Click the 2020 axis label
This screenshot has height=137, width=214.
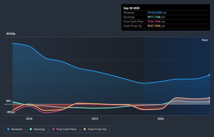point(161,119)
